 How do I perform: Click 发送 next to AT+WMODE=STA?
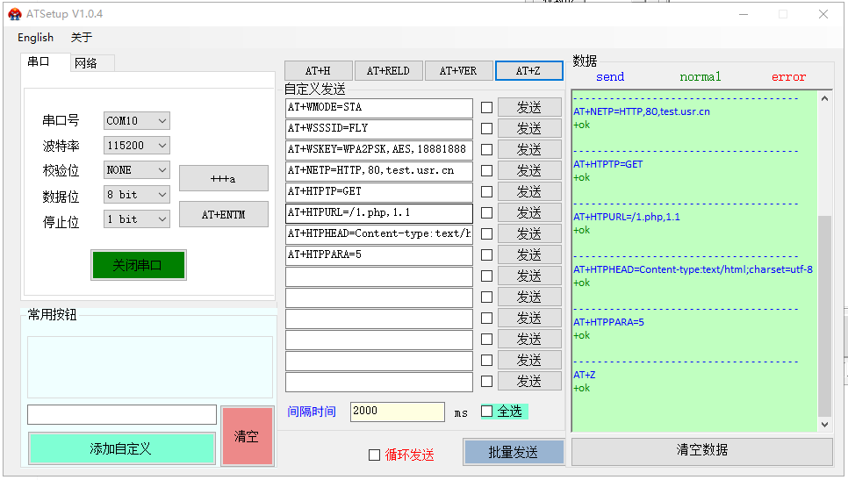[528, 107]
